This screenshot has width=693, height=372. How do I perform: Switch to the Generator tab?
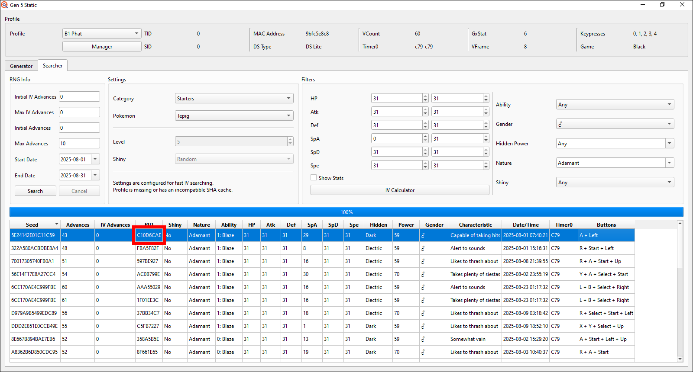pos(21,66)
